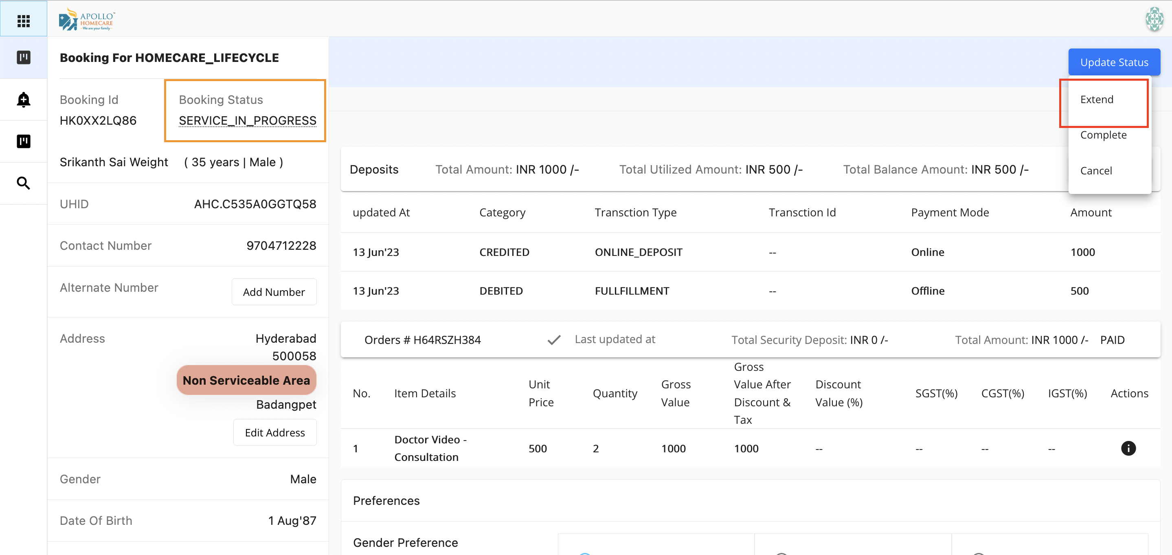The image size is (1172, 555).
Task: Select Extend from the status menu
Action: point(1097,99)
